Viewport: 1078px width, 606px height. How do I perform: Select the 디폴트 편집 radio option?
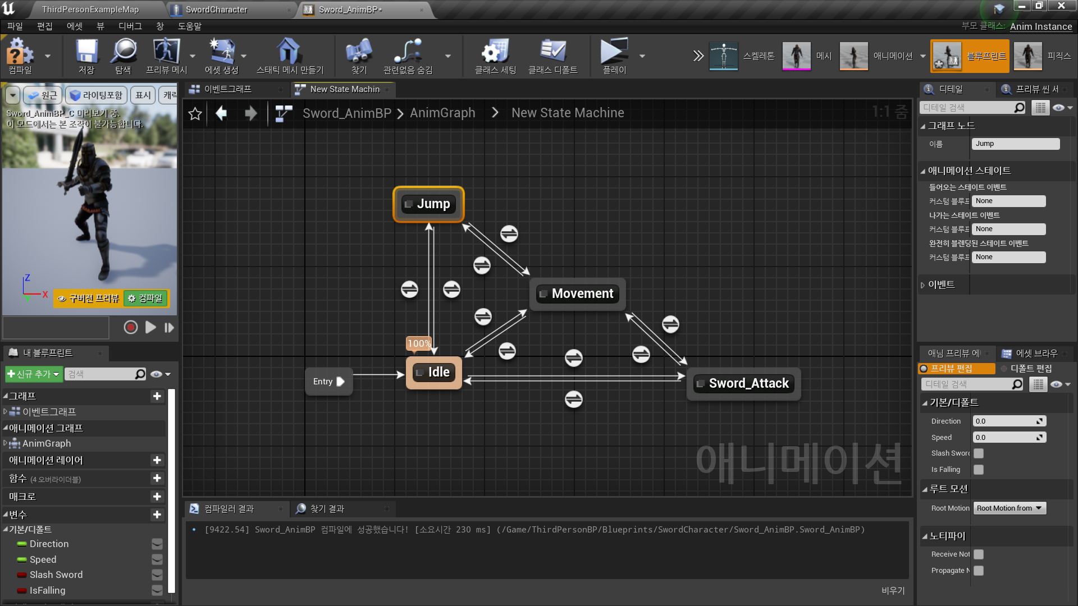(x=1004, y=369)
